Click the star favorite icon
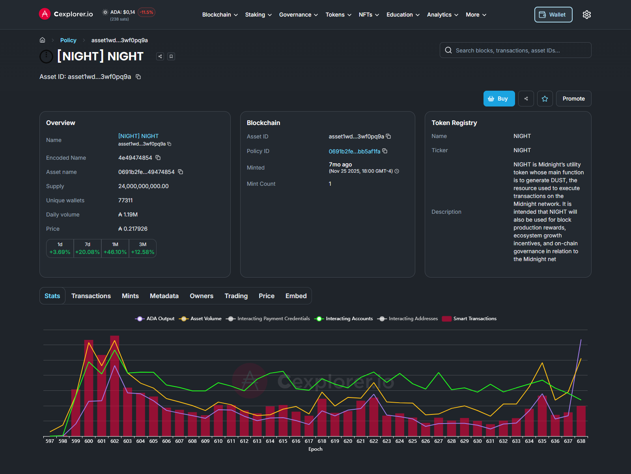631x474 pixels. (x=545, y=99)
